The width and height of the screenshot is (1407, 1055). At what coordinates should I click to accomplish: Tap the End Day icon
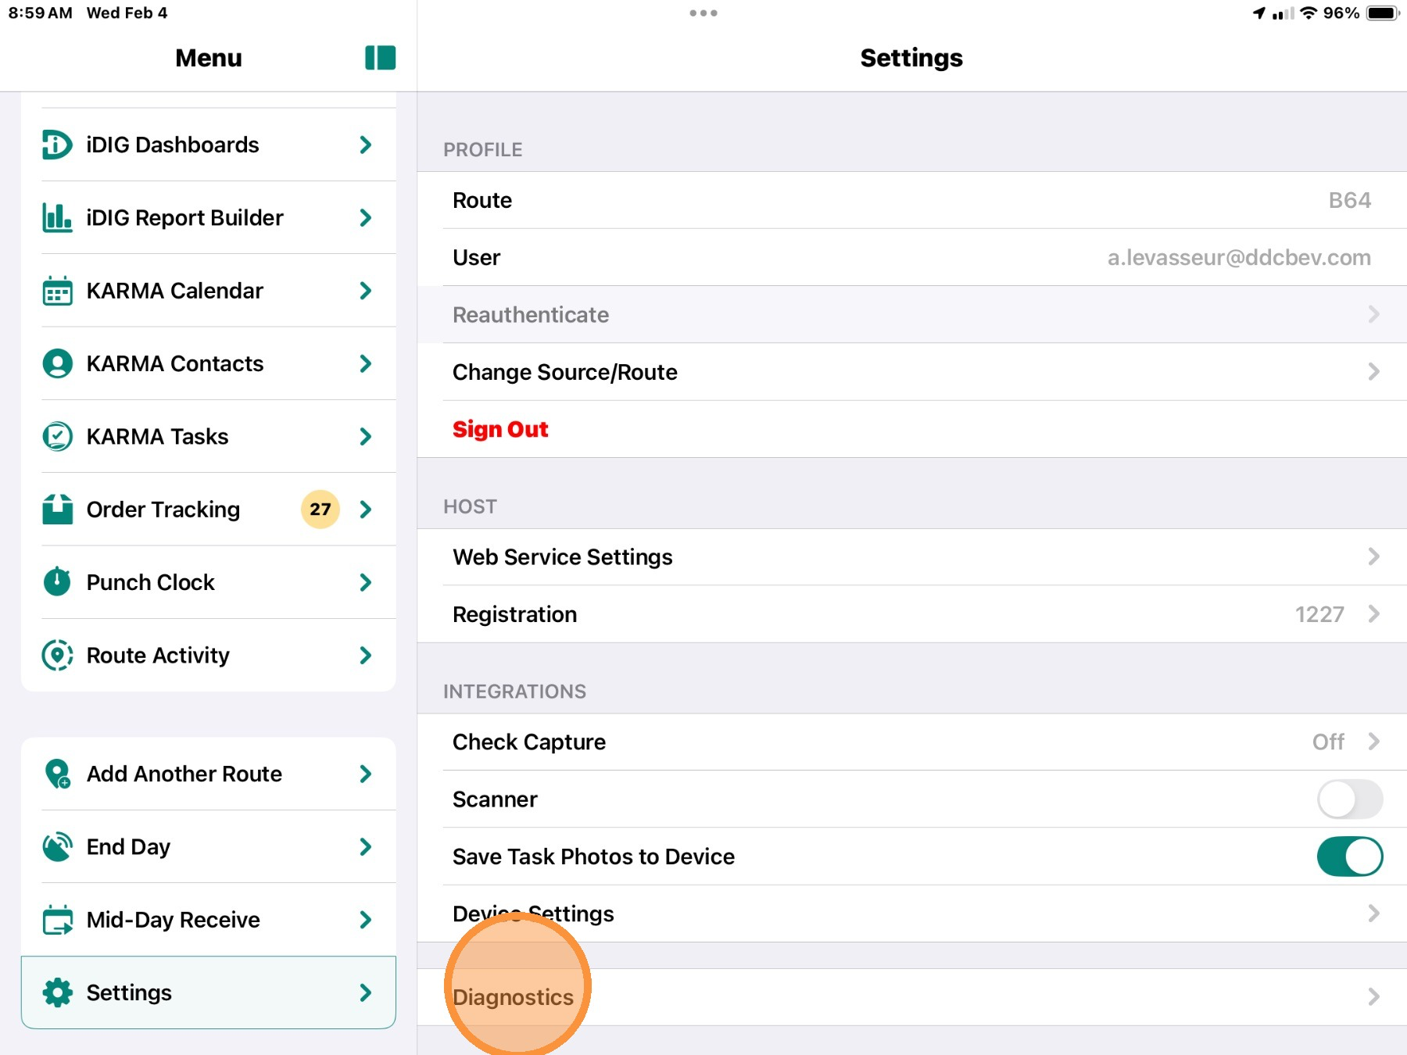[x=57, y=846]
